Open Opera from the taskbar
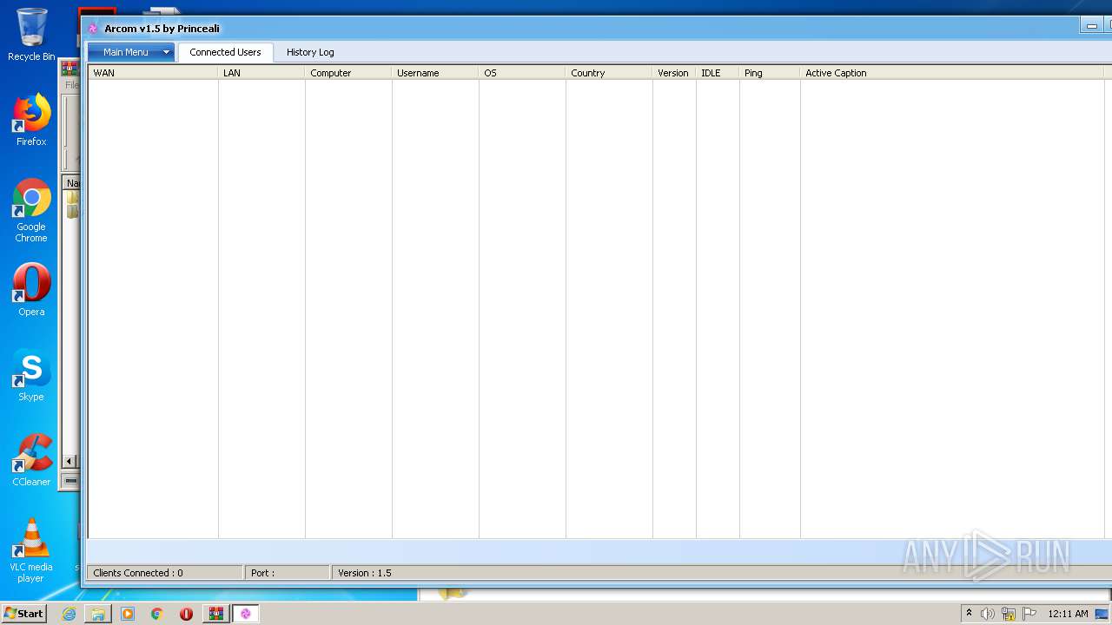 [x=186, y=614]
